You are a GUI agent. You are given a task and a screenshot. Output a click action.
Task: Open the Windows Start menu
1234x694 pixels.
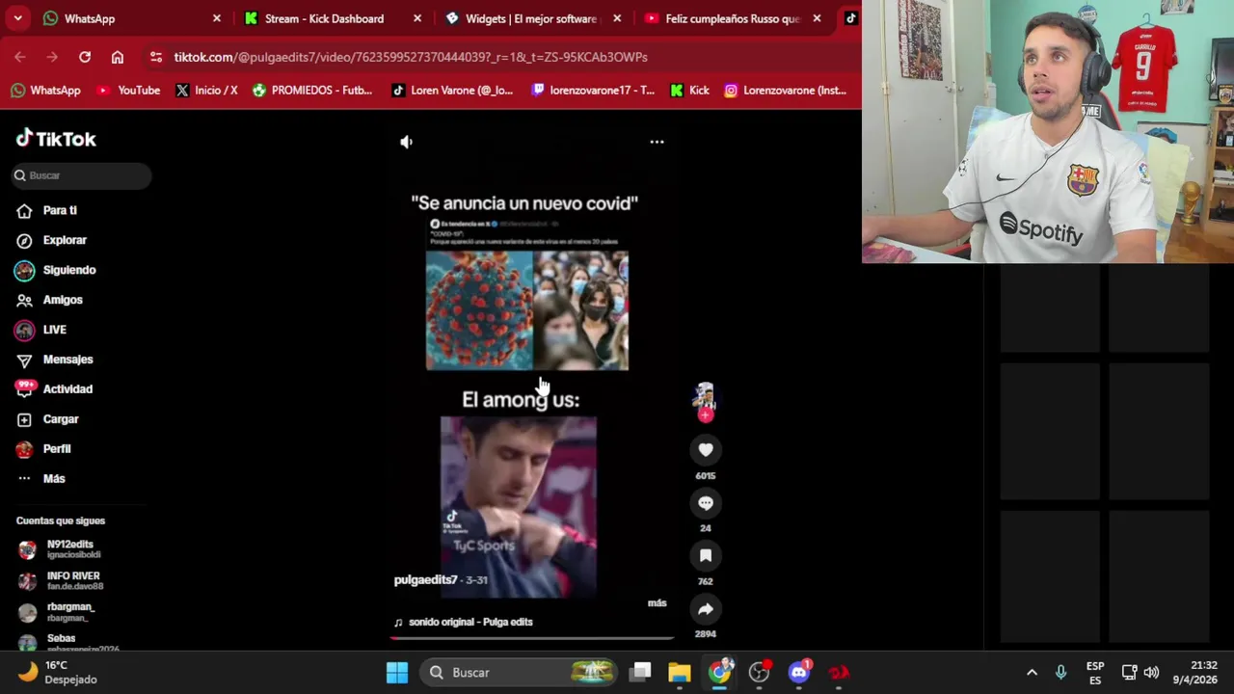pos(397,673)
